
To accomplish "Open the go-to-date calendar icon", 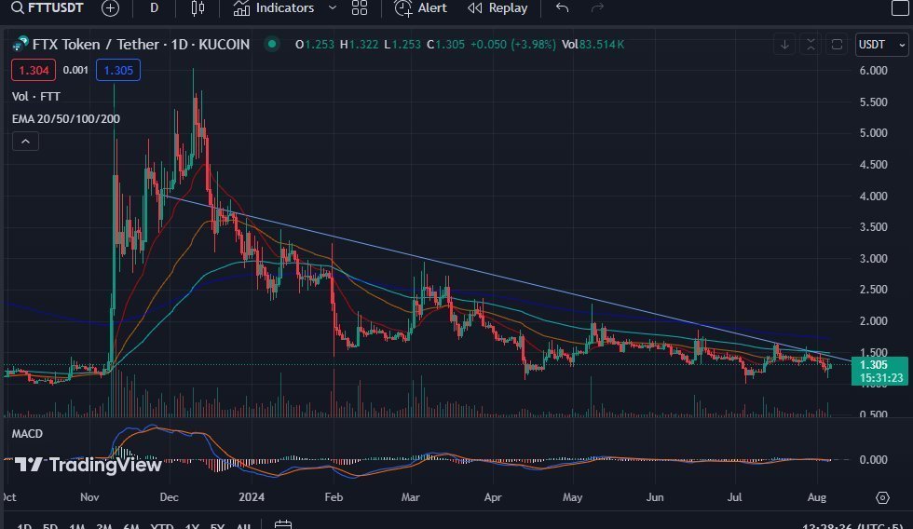I will coord(283,524).
